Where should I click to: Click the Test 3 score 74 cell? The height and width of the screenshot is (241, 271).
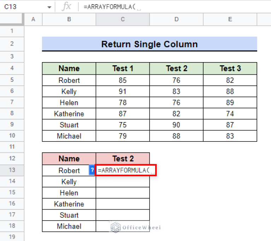(230, 114)
